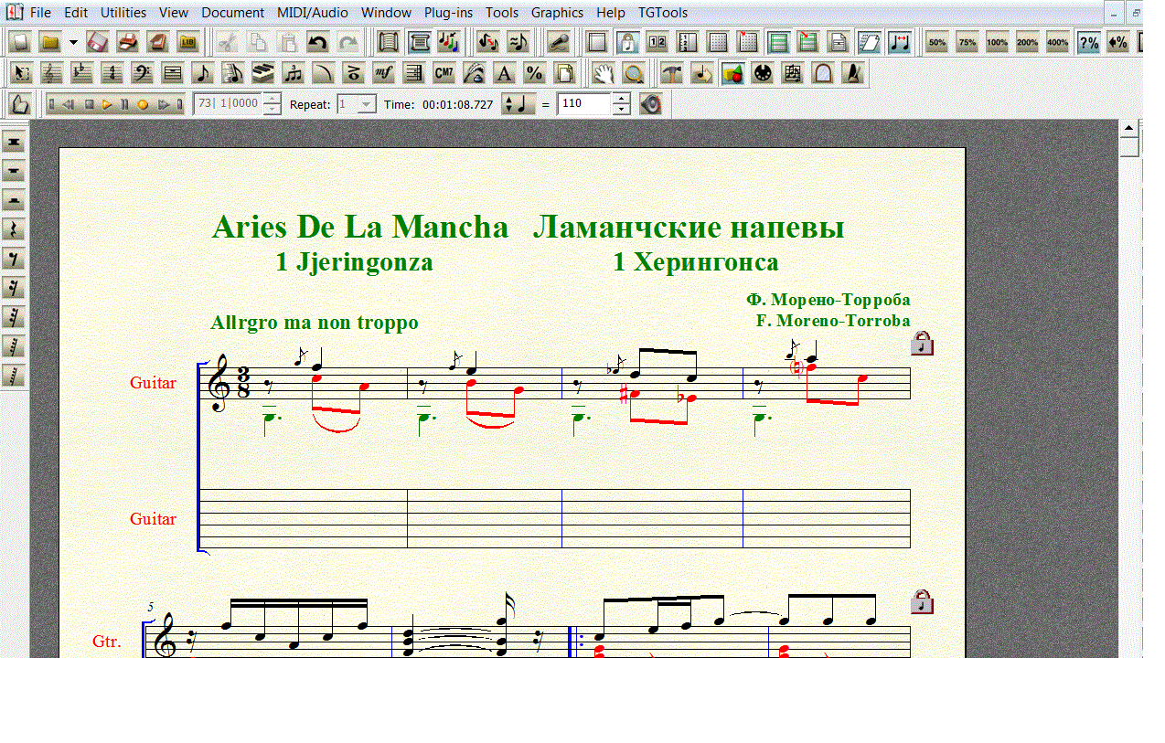The height and width of the screenshot is (743, 1165).
Task: Click the tempo value field showing 110
Action: tap(583, 104)
